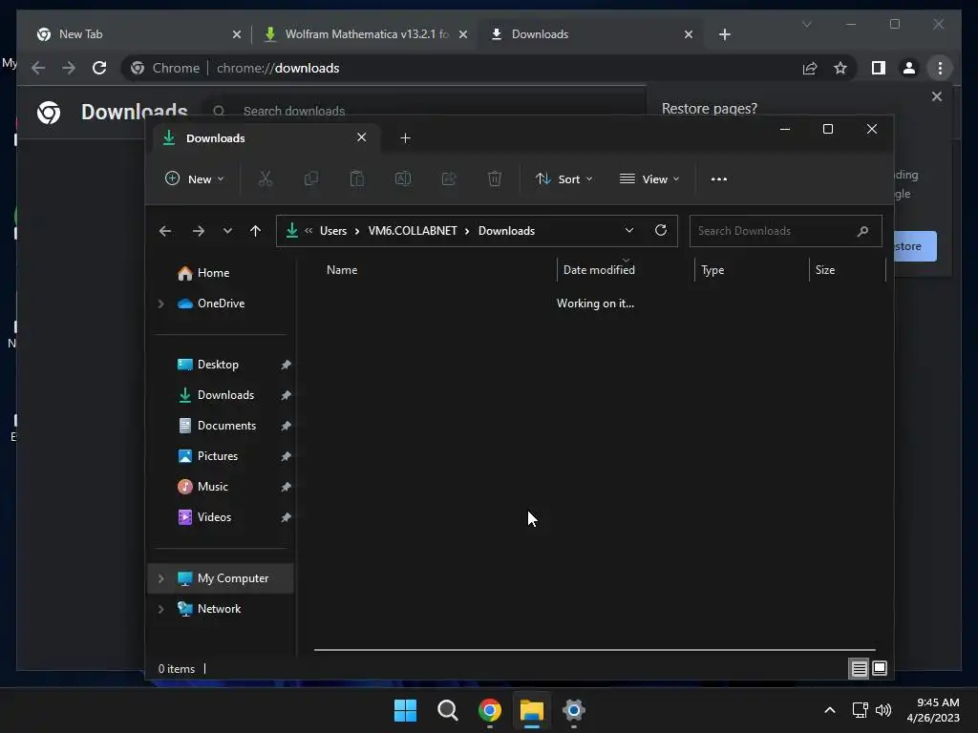Navigate up one folder level in Explorer
Screen dimensions: 978x733
pyautogui.click(x=255, y=231)
